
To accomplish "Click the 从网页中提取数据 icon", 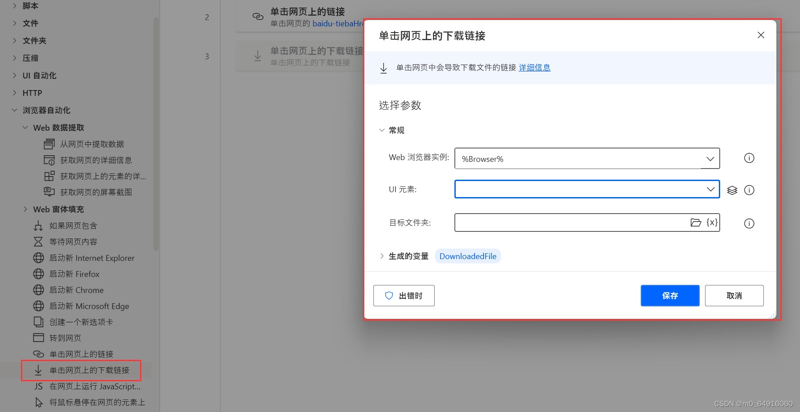I will tap(50, 144).
